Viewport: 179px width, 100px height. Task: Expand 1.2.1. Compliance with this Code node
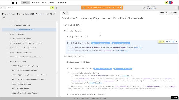[10, 39]
